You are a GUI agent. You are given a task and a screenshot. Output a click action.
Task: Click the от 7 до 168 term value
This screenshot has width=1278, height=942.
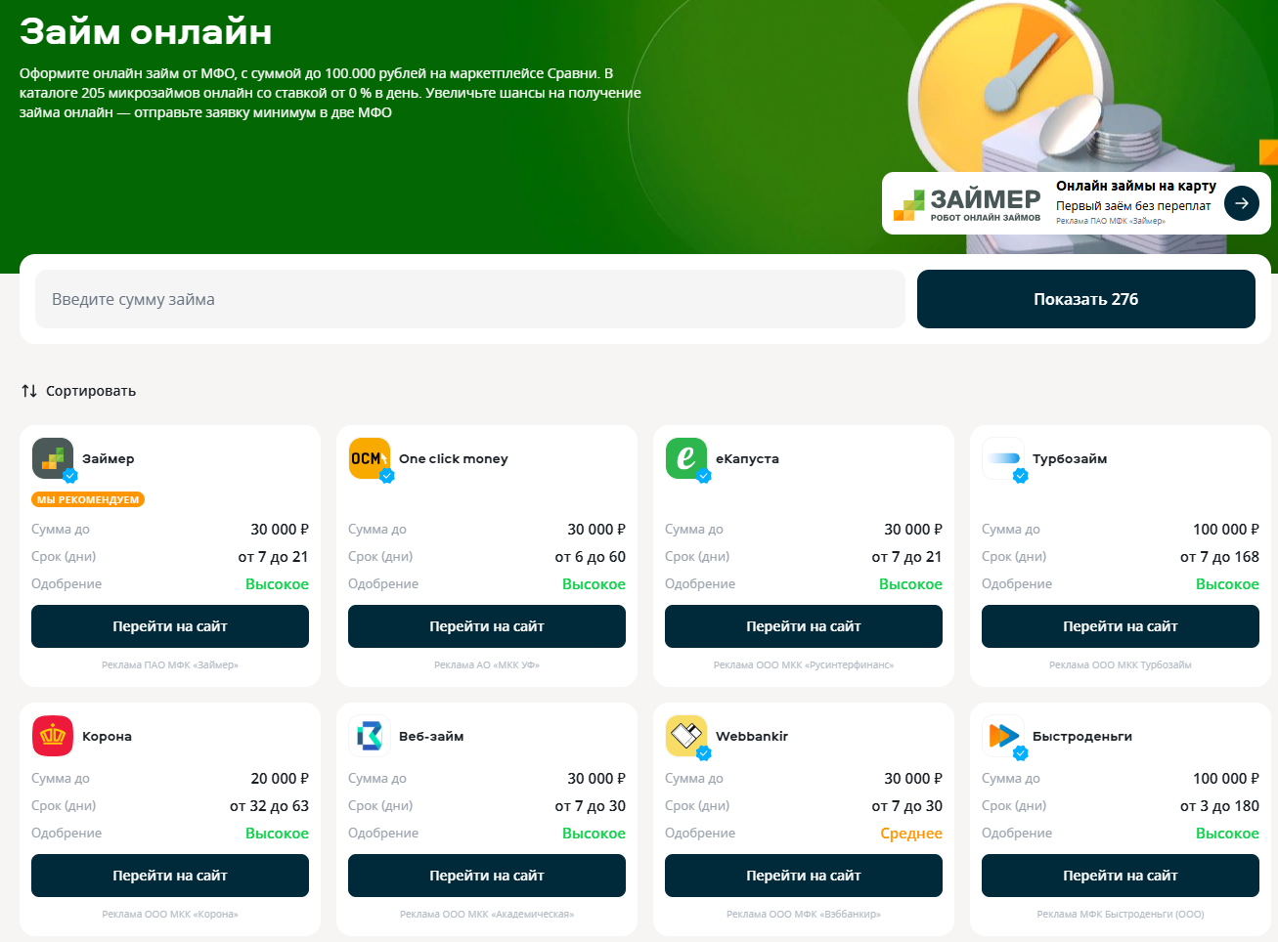coord(1219,557)
